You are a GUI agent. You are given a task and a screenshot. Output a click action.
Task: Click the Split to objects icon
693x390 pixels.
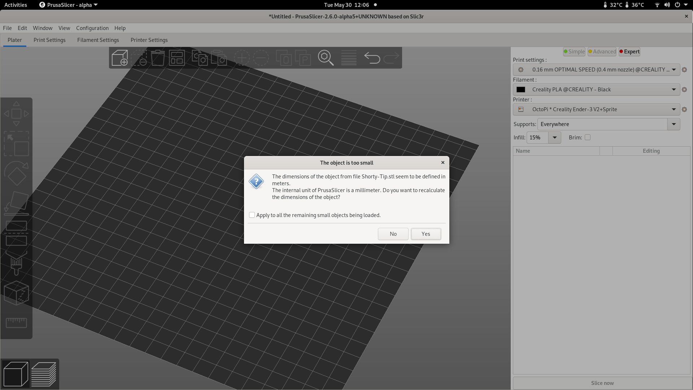click(x=284, y=58)
